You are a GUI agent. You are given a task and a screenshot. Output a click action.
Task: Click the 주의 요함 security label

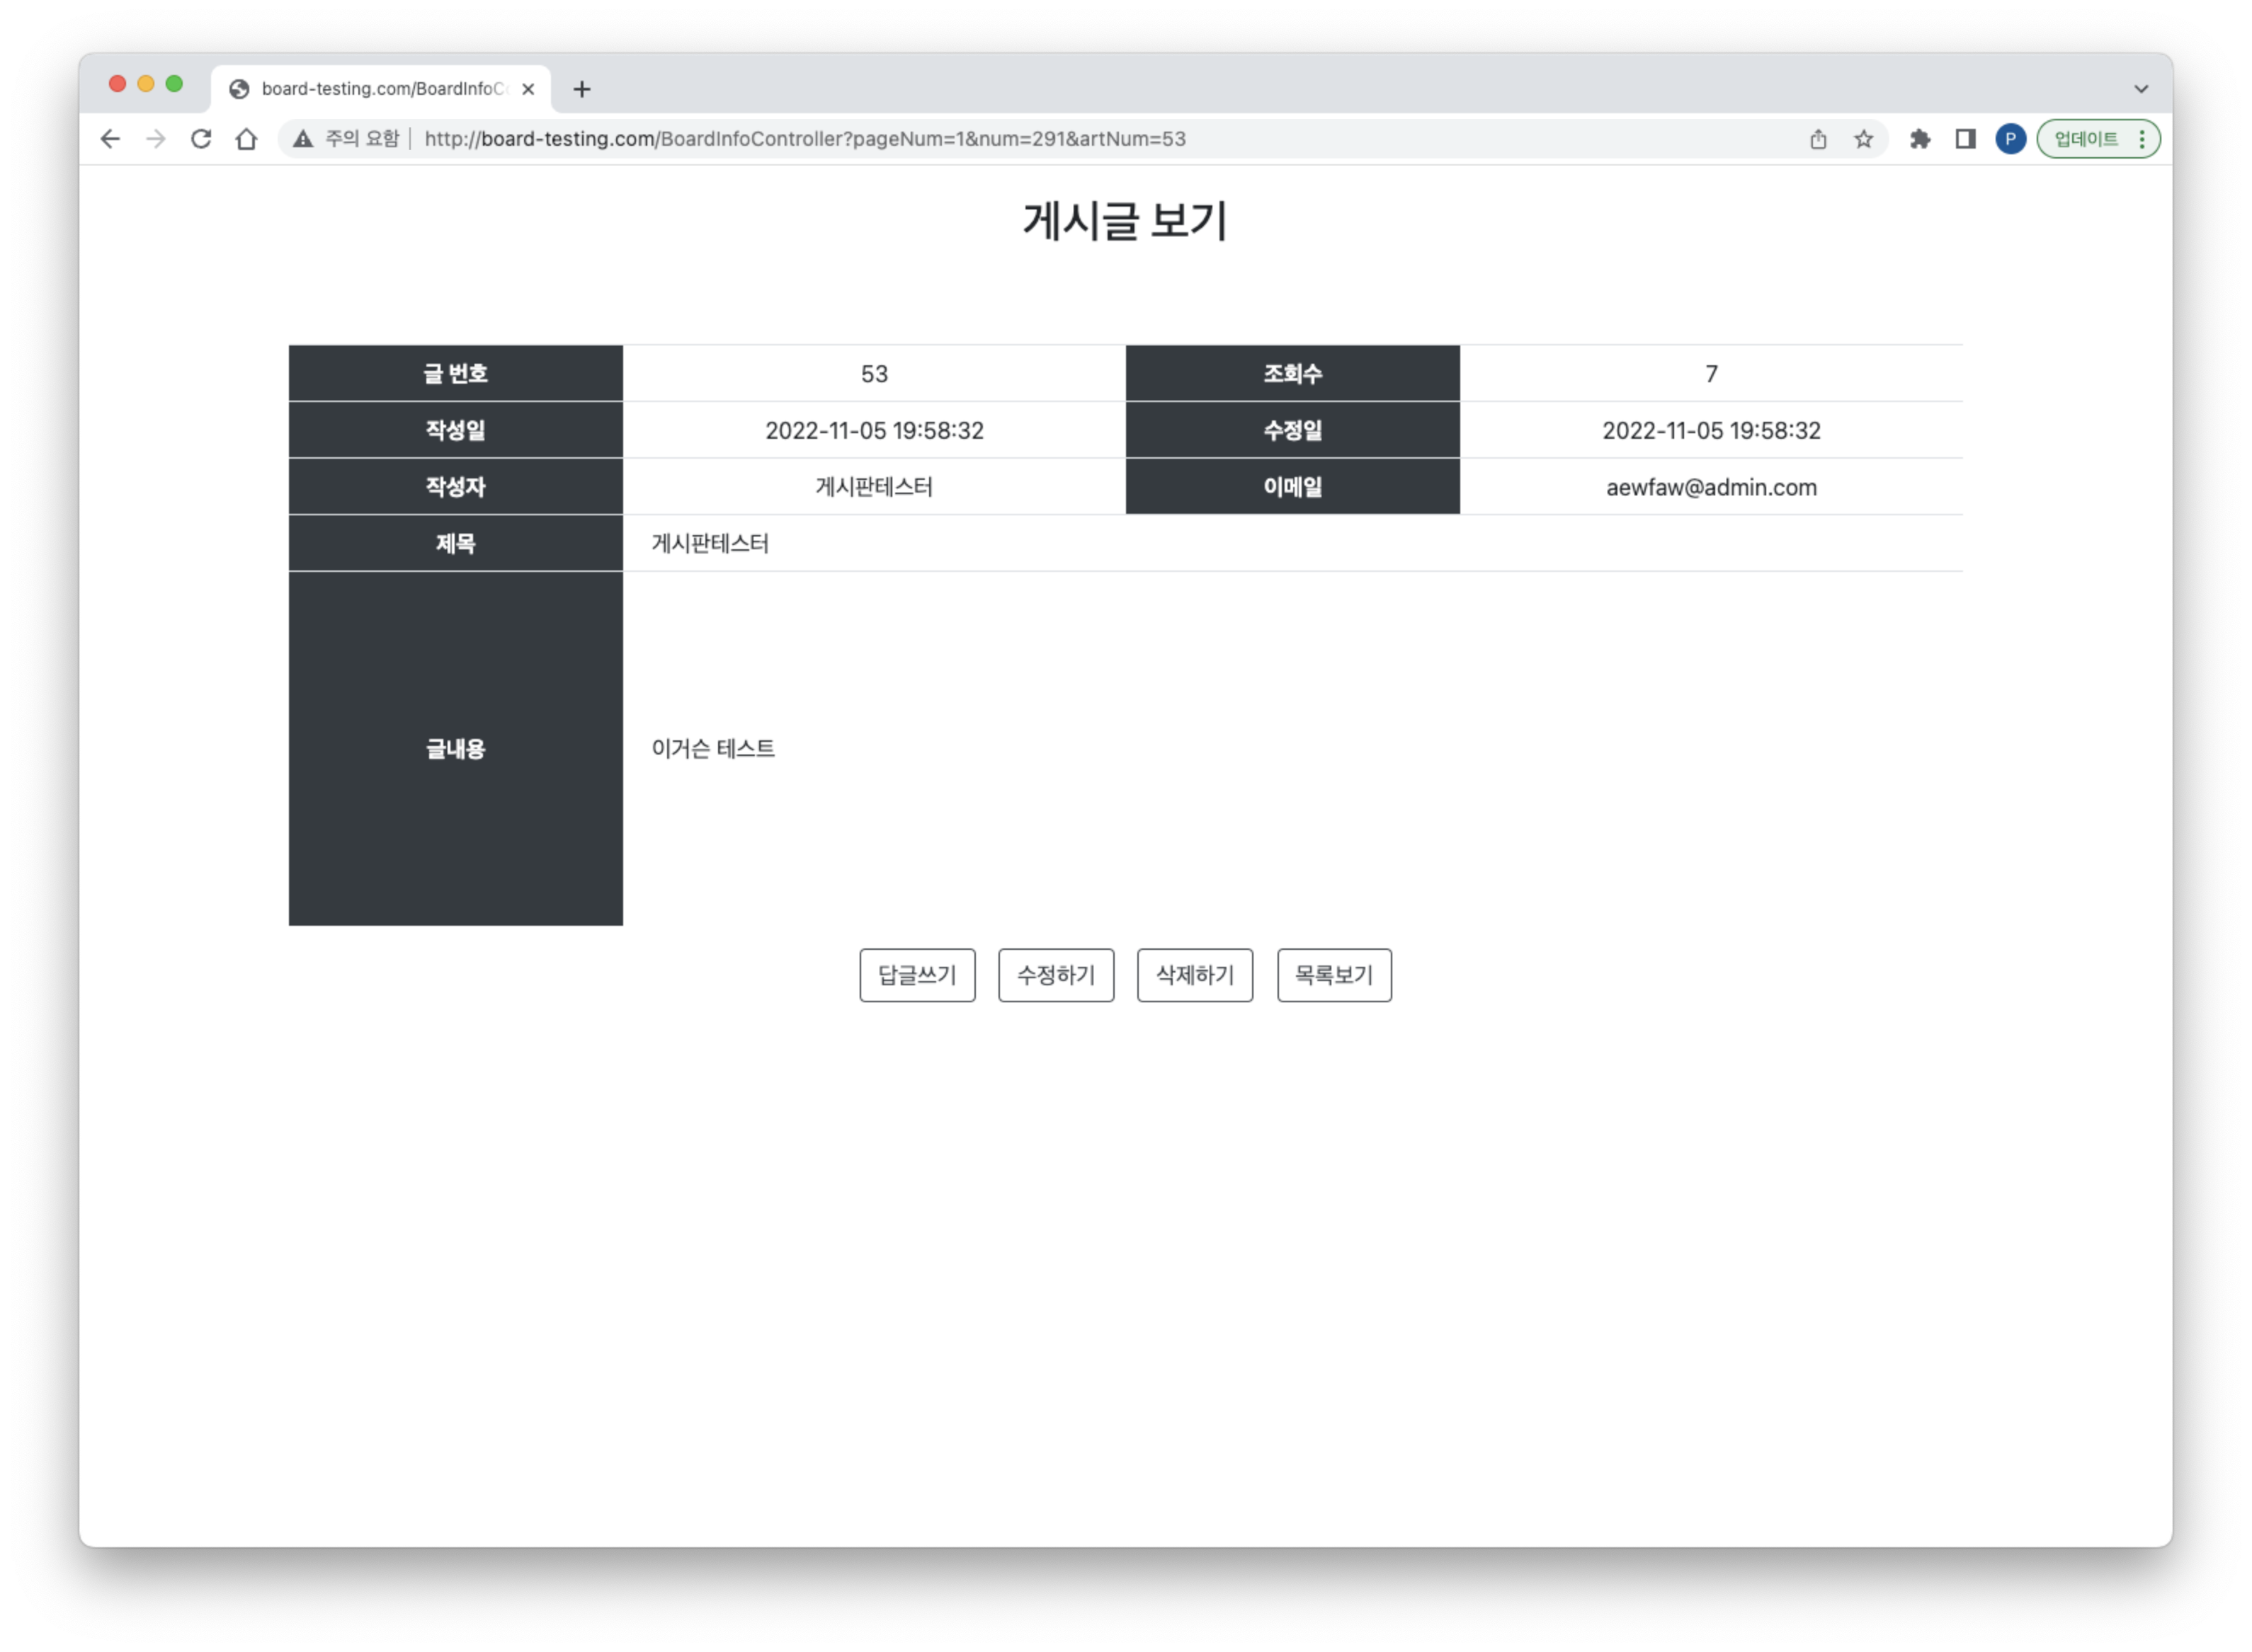click(362, 139)
